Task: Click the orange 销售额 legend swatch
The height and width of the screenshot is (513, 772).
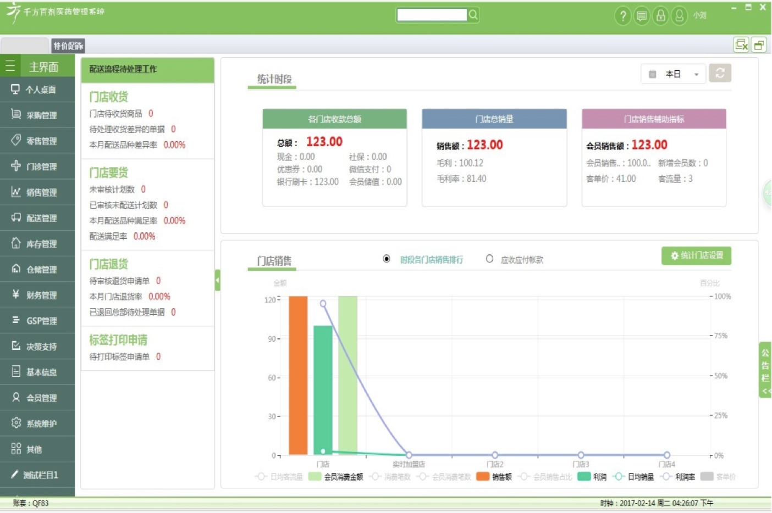Action: pyautogui.click(x=483, y=477)
